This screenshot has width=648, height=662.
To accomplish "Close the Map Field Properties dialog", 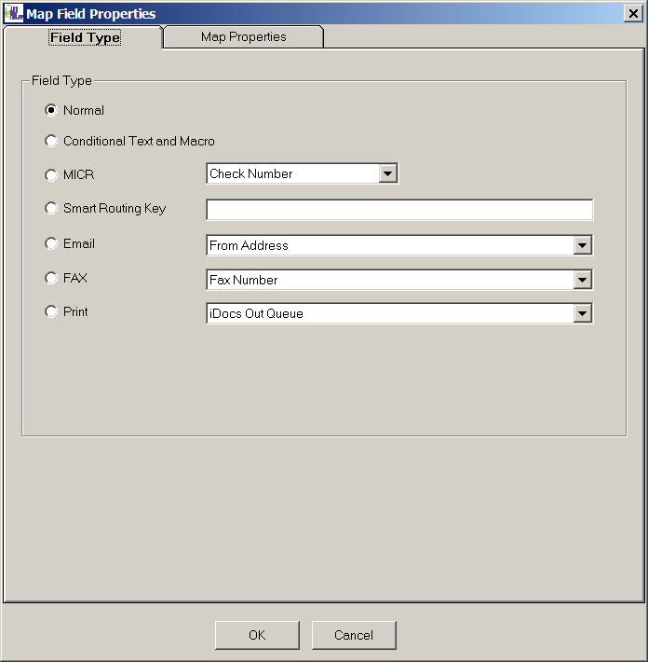I will pyautogui.click(x=630, y=14).
